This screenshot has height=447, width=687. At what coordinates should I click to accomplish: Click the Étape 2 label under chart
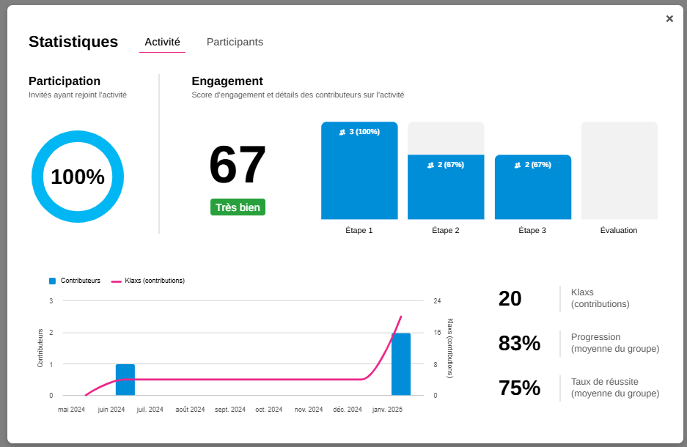[x=446, y=230]
